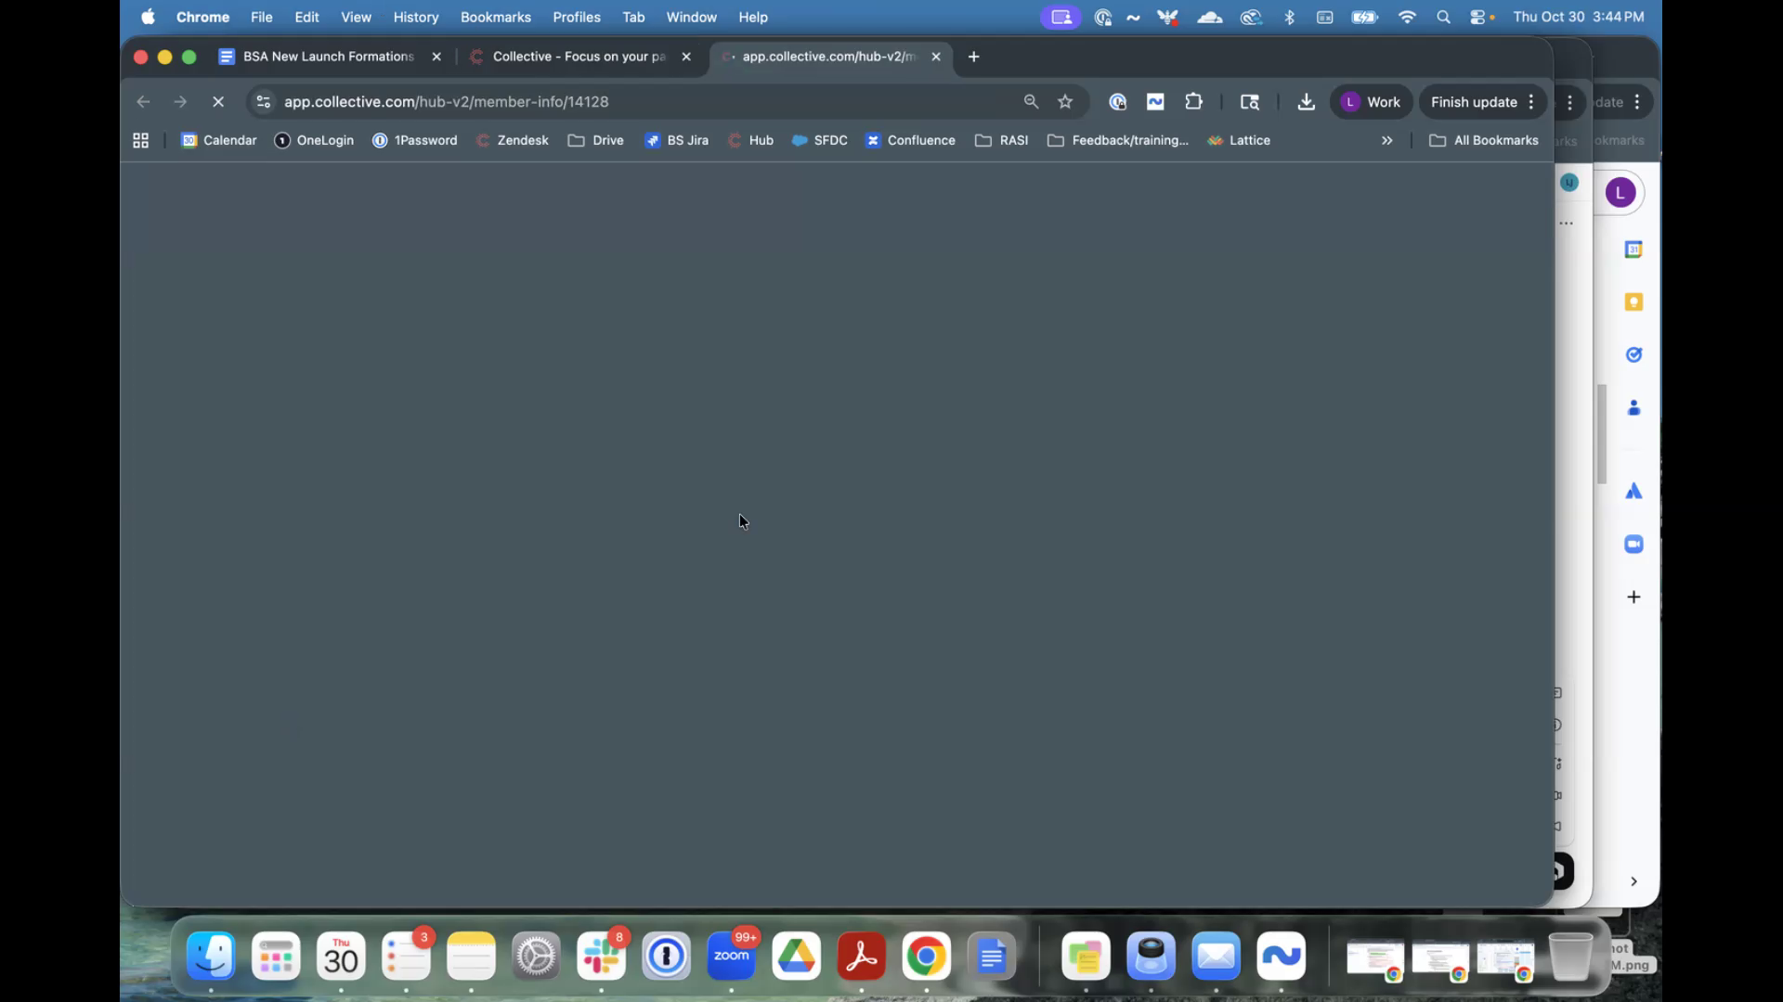
Task: View site information icon in address bar
Action: point(264,102)
